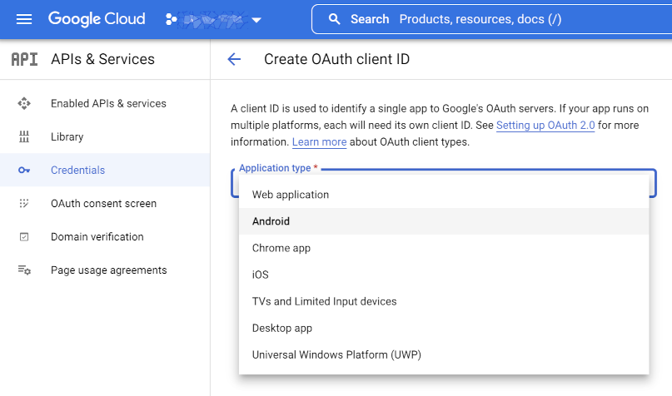The image size is (672, 396).
Task: Follow the Learn more link
Action: [319, 142]
